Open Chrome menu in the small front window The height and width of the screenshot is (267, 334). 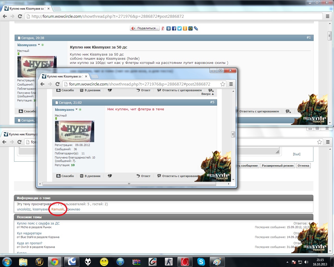[231, 84]
